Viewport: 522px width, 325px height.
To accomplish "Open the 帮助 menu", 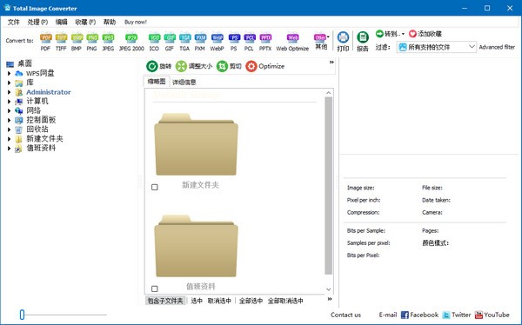I will [110, 22].
